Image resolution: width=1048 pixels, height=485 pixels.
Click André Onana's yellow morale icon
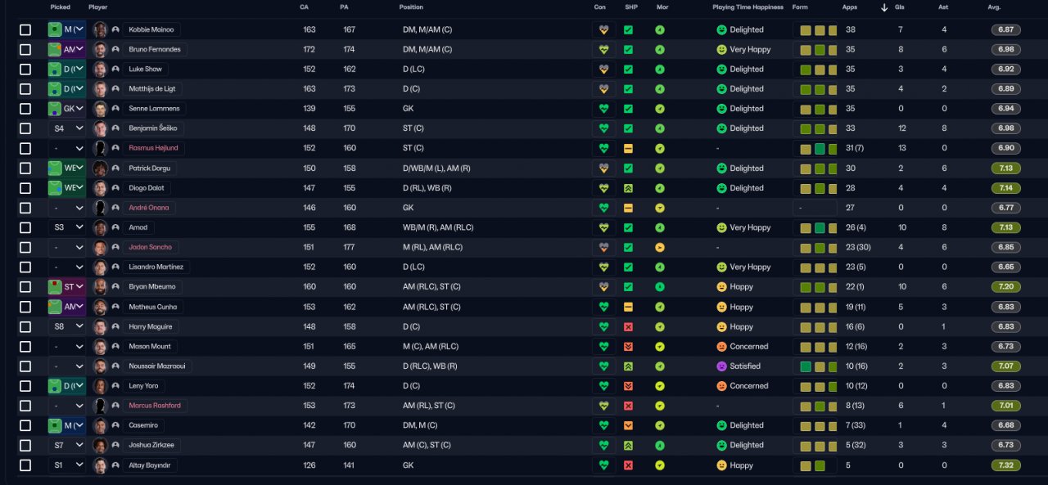tap(660, 208)
